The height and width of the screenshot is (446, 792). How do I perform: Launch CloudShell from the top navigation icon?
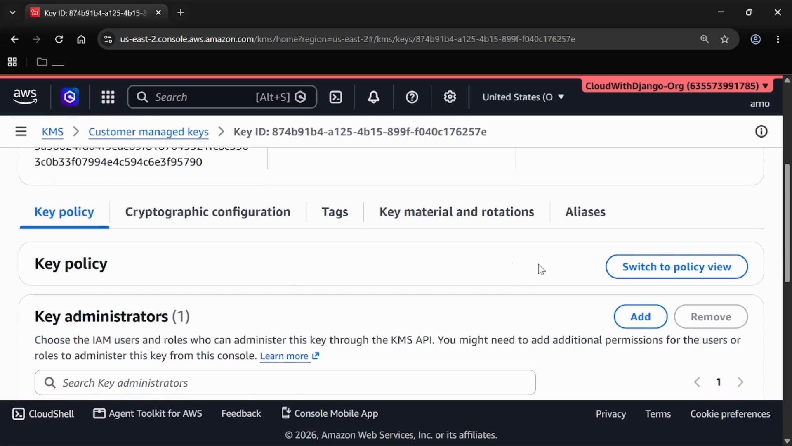pyautogui.click(x=336, y=97)
